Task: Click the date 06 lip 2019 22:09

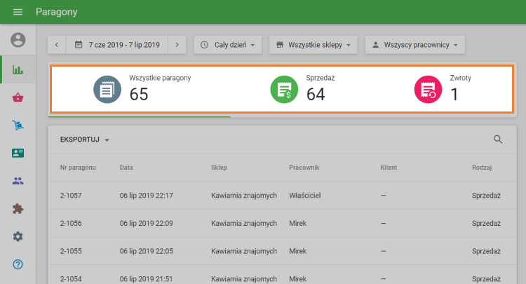Action: pyautogui.click(x=147, y=223)
